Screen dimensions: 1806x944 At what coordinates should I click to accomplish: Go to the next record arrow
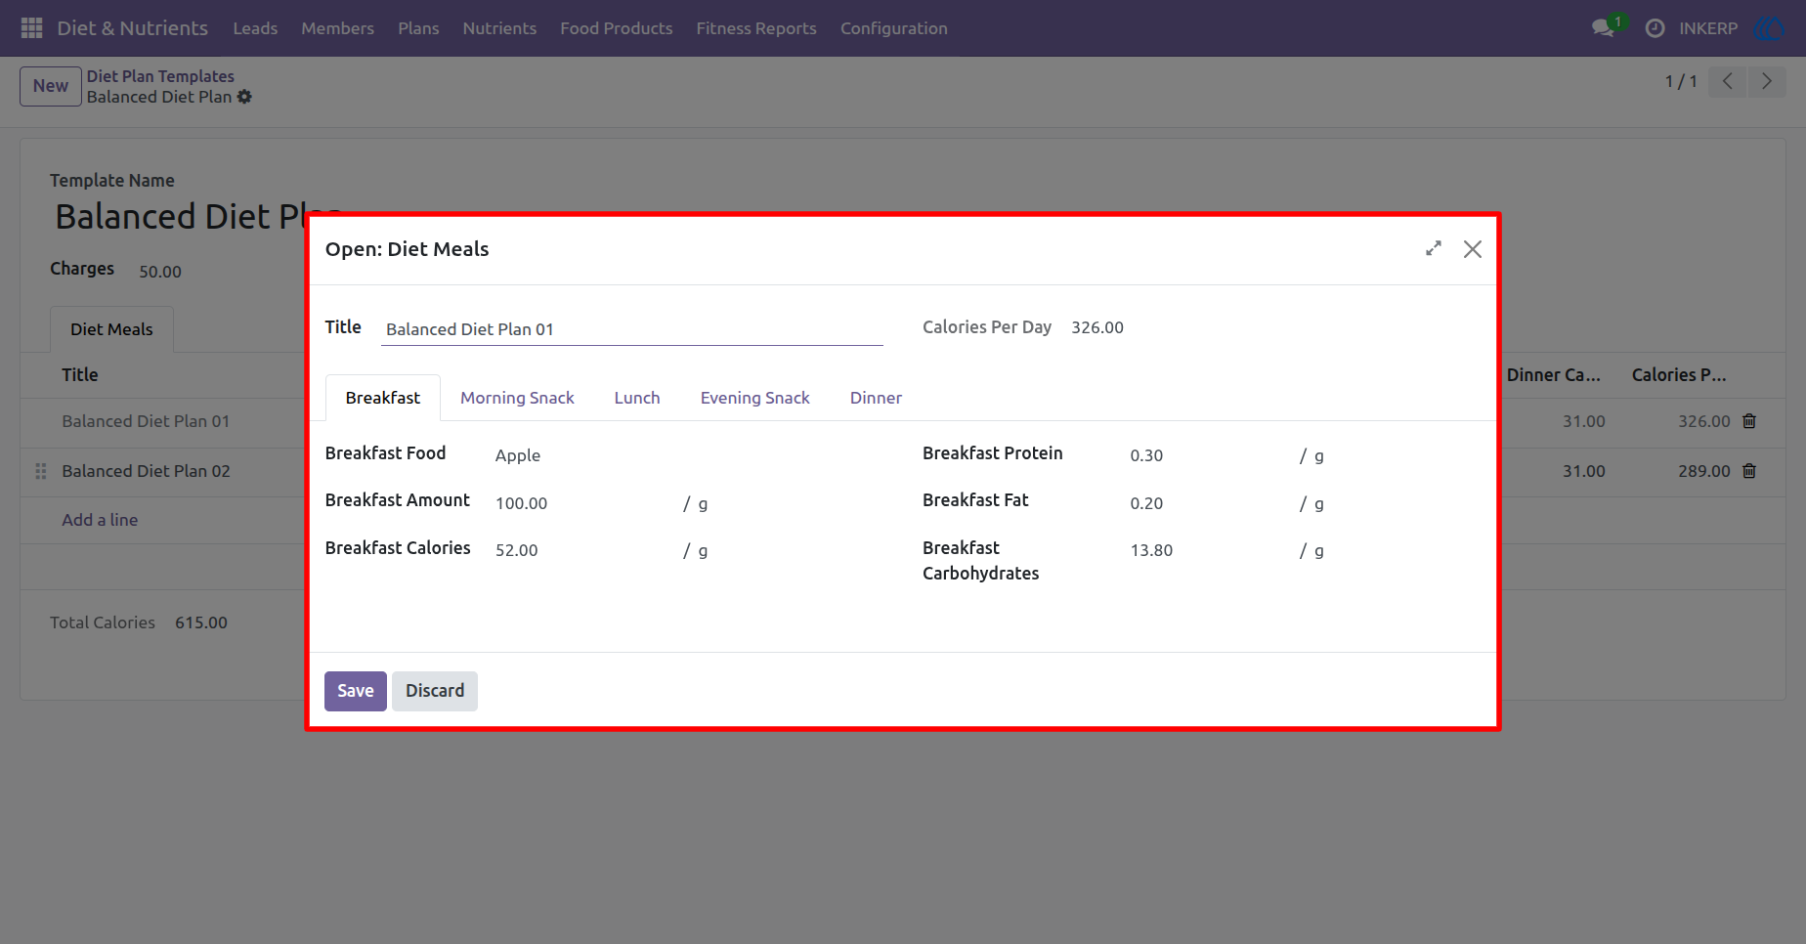(x=1767, y=81)
